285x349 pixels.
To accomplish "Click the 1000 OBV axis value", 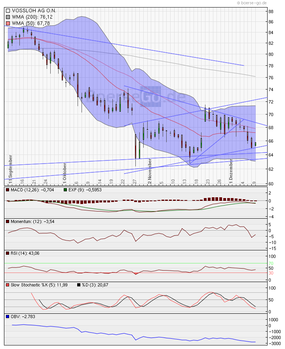I will [x=273, y=320].
